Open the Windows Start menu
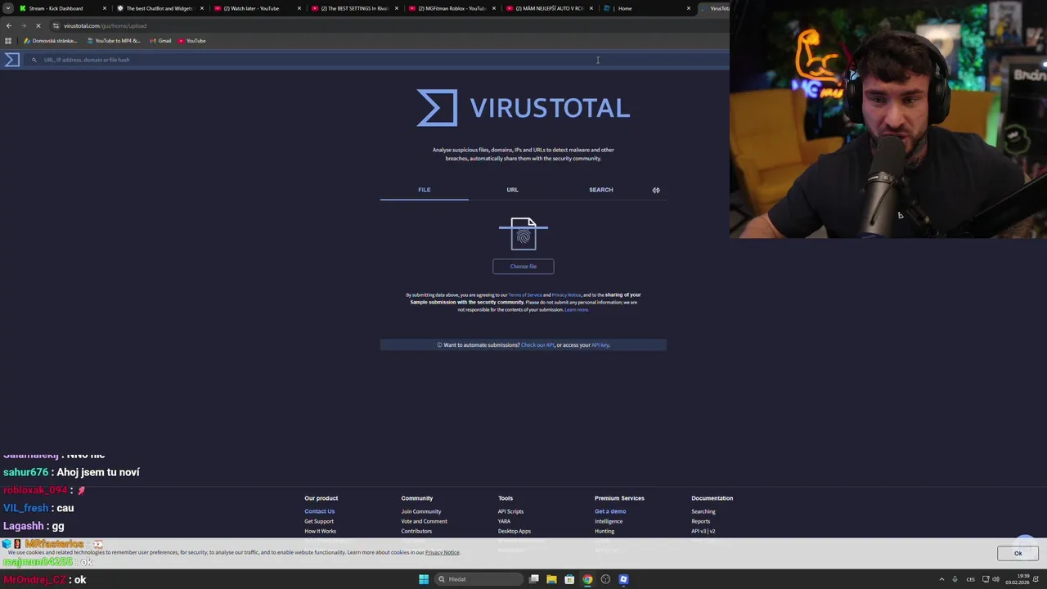 pos(424,579)
